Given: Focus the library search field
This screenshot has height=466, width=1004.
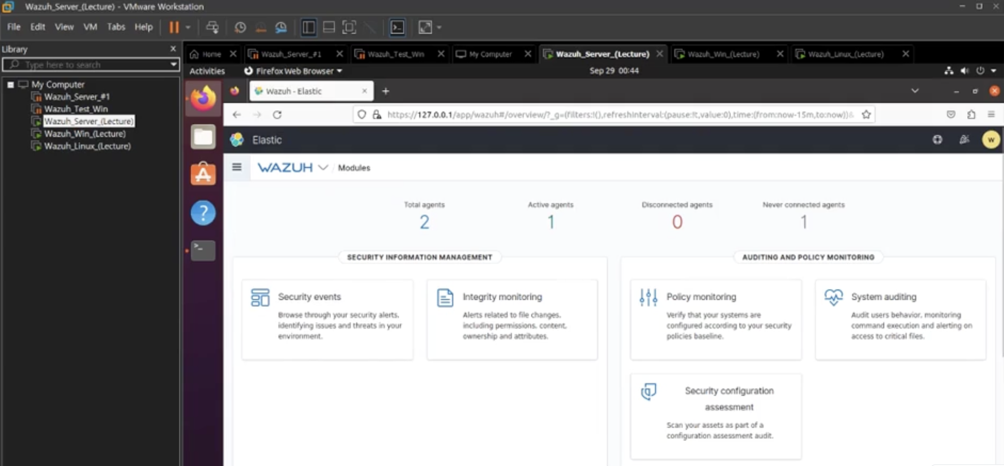Looking at the screenshot, I should [x=91, y=65].
